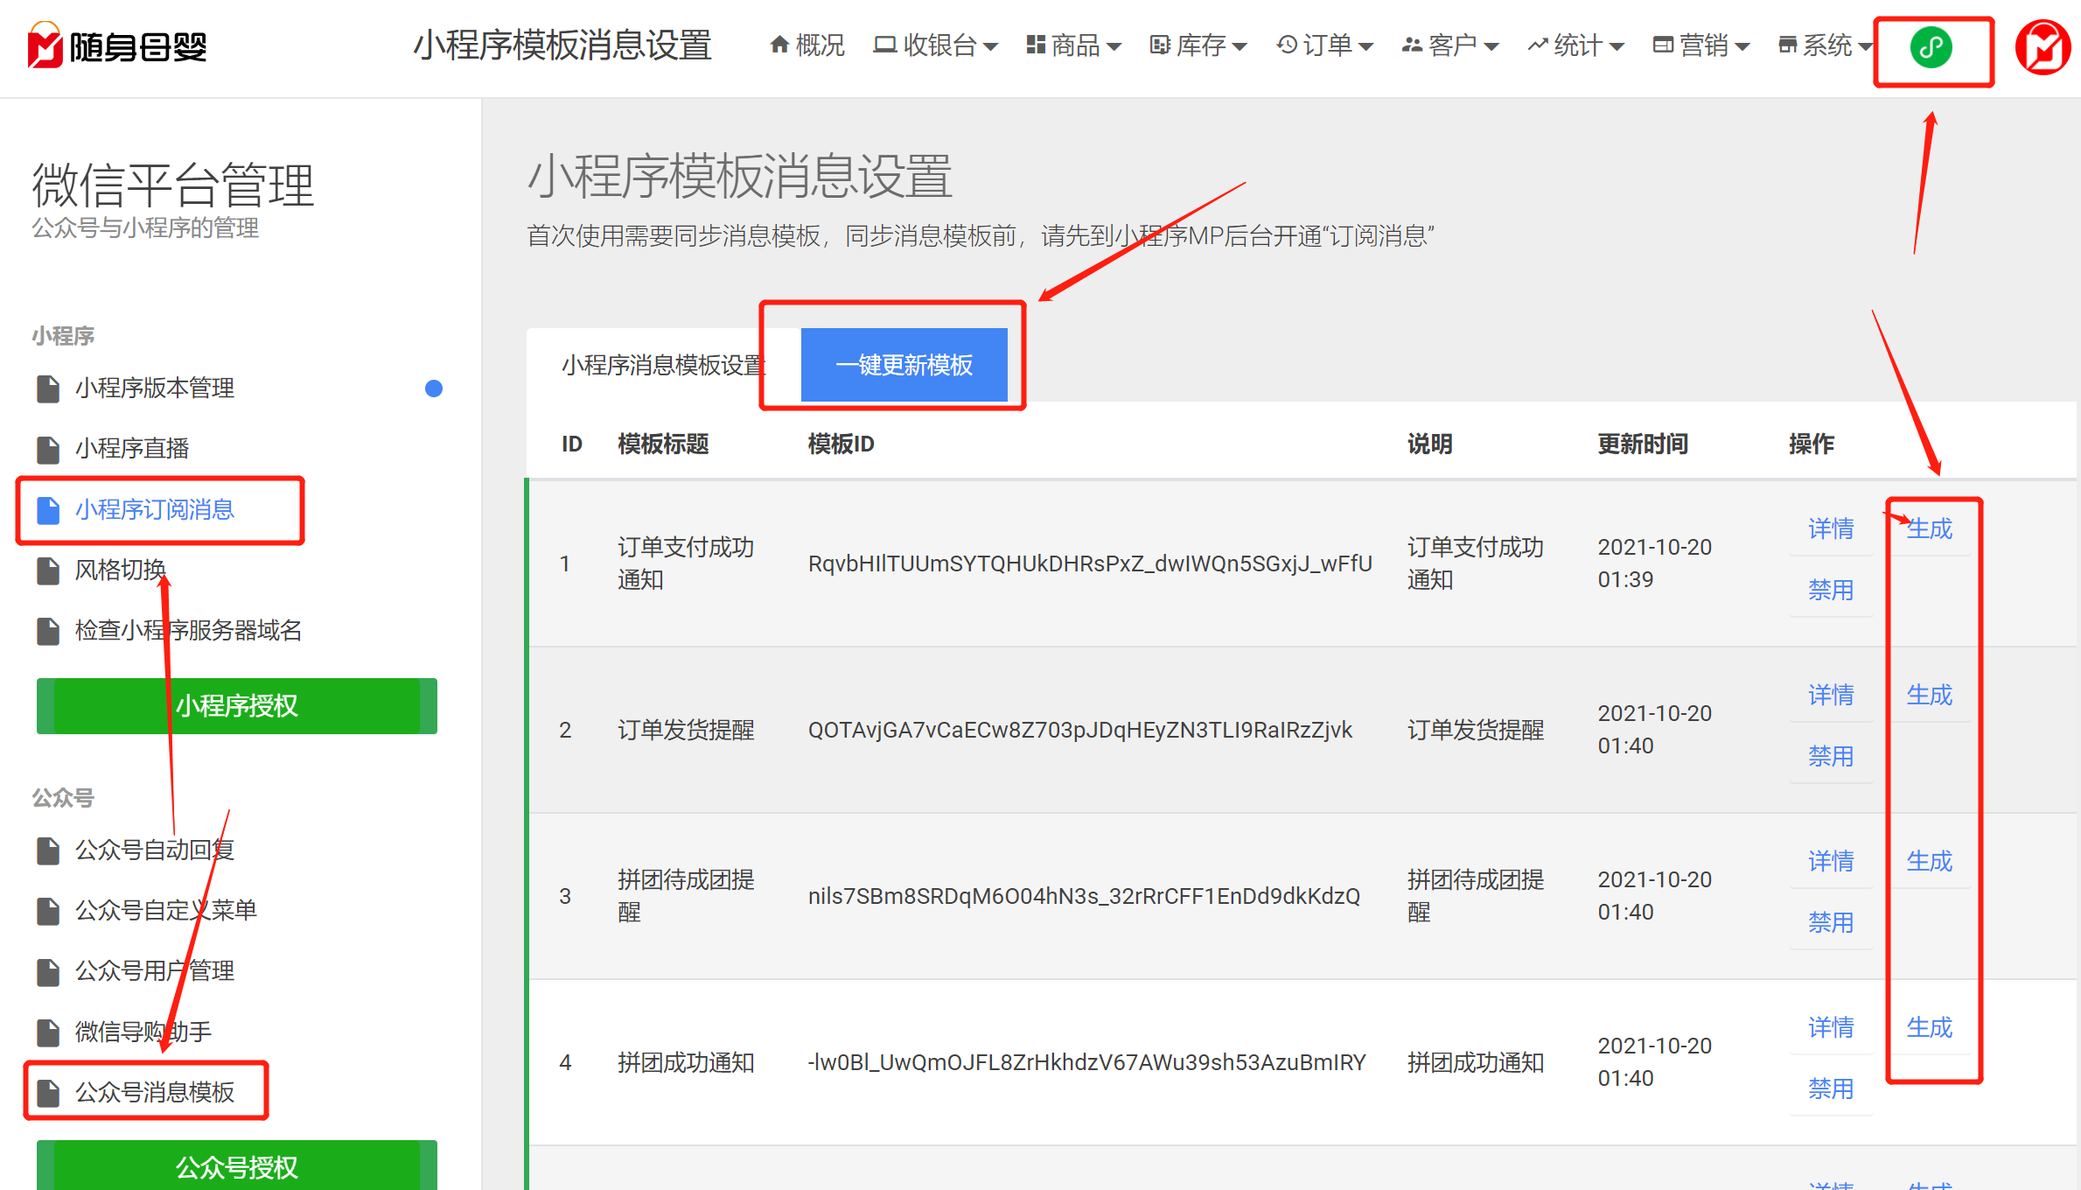Select 小程序订阅消息 sidebar item
The image size is (2081, 1190).
(136, 509)
